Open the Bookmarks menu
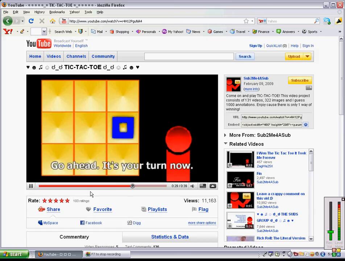This screenshot has width=345, height=261. 57,12
